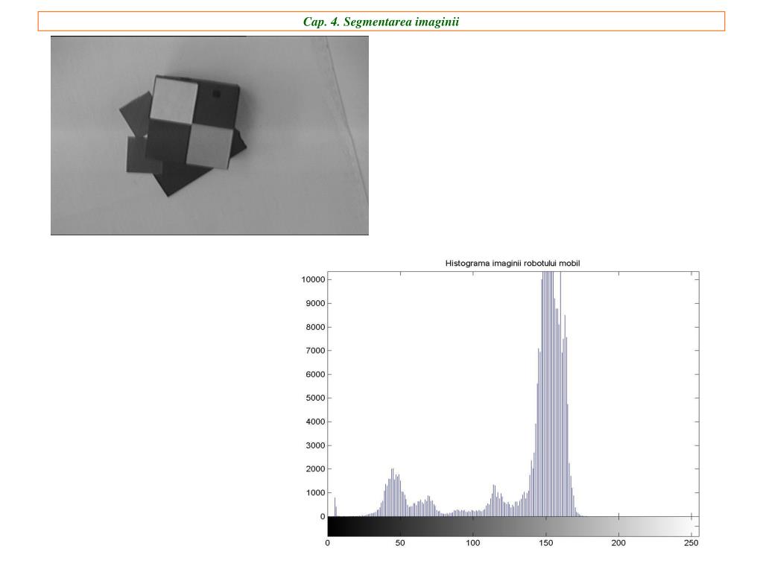763x572 pixels.
Task: Click the y-axis value 4000
Action: pos(315,422)
